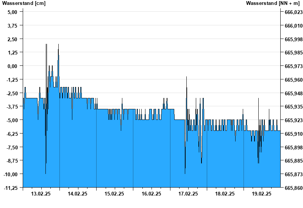The image size is (303, 208).
Task: Select the 665,973 right axis label
Action: coord(291,66)
